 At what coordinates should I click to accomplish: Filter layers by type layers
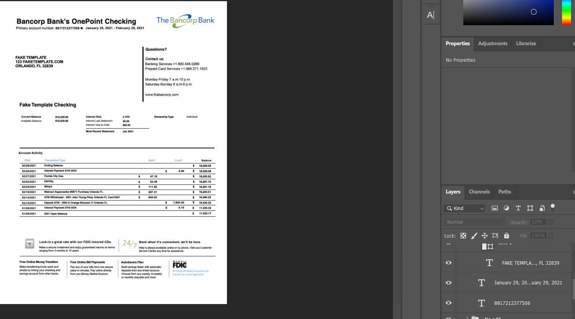(518, 208)
